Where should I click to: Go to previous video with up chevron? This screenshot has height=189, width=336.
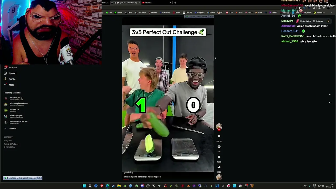pyautogui.click(x=330, y=94)
